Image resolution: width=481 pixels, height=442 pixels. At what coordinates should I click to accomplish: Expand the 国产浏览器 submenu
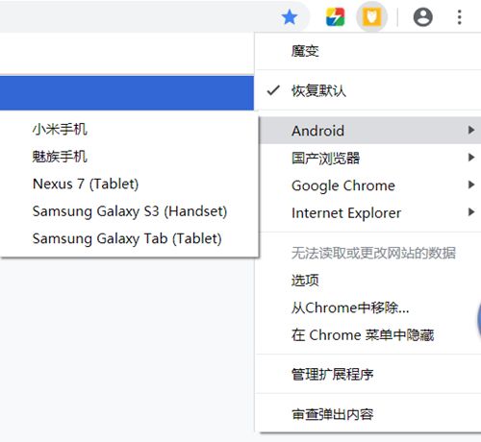click(369, 158)
